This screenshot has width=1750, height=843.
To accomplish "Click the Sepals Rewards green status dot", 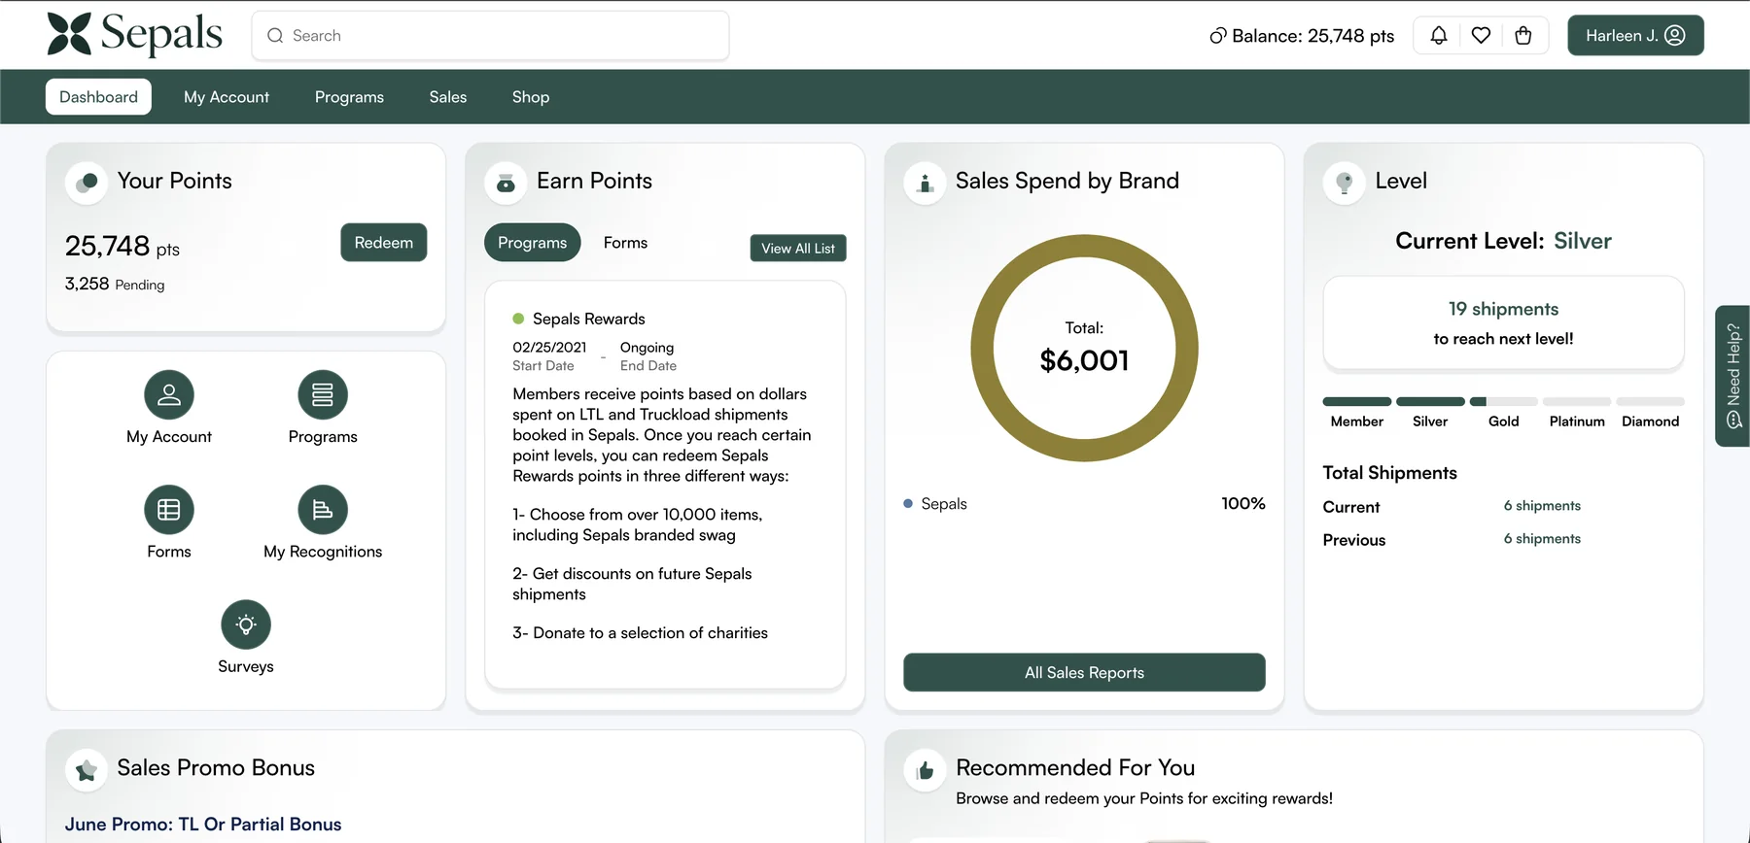I will point(518,319).
